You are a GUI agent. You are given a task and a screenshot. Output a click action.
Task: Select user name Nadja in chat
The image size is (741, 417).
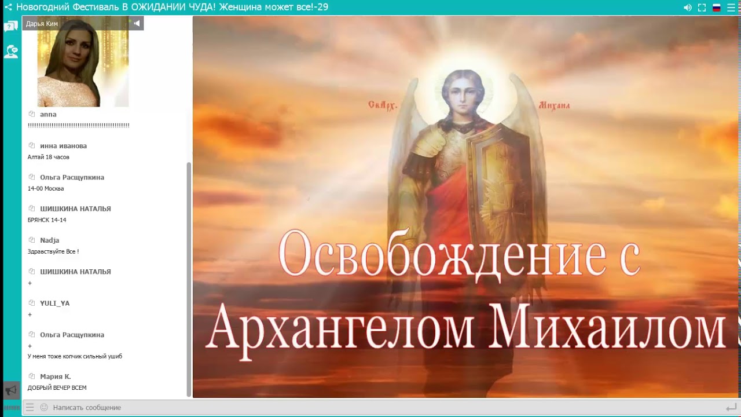point(49,240)
